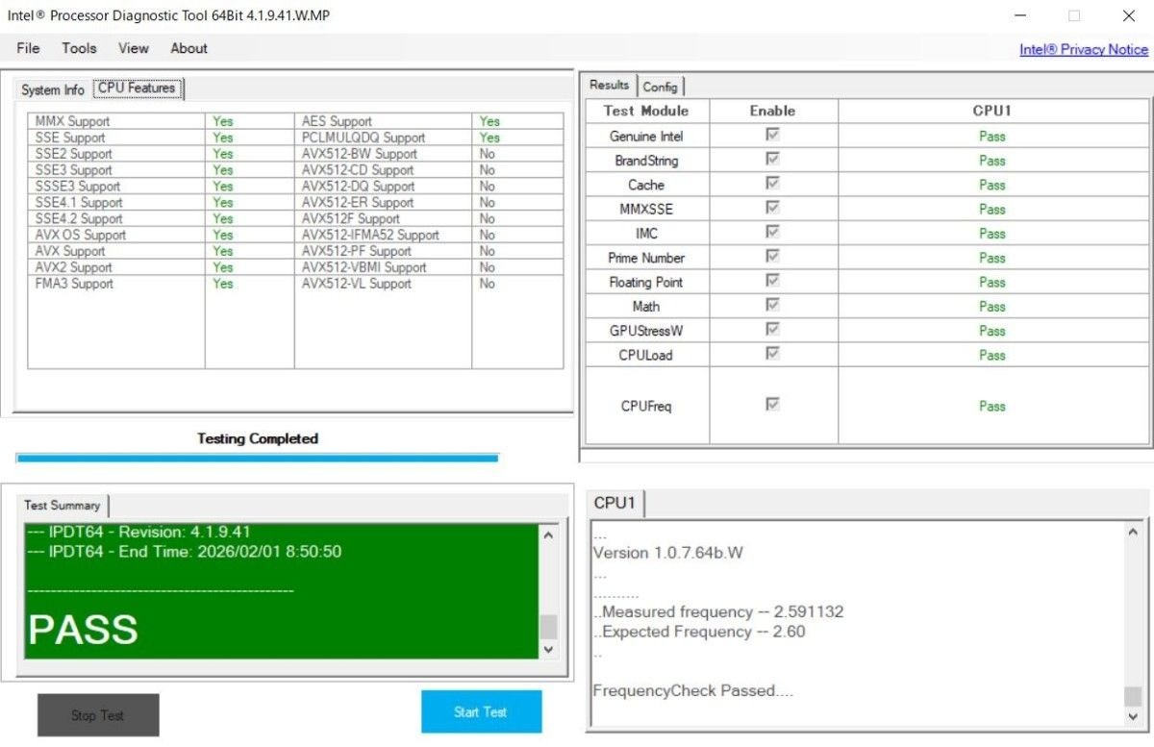1154x747 pixels.
Task: Open the Tools menu
Action: 79,48
